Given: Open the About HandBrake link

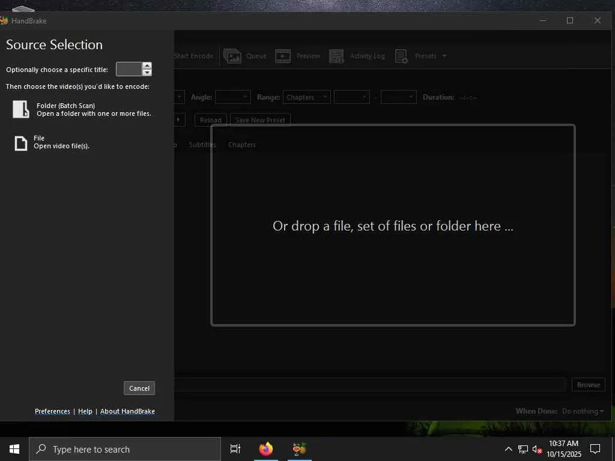Looking at the screenshot, I should point(127,411).
